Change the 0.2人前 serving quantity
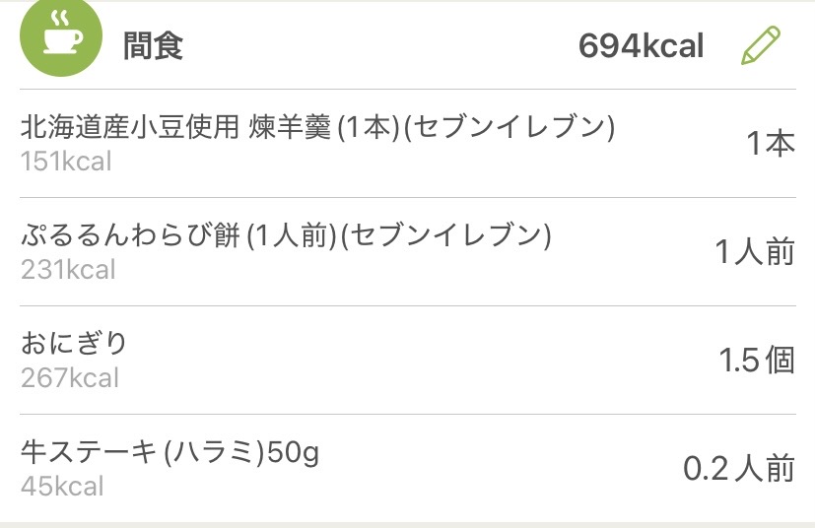This screenshot has height=528, width=815. 738,469
